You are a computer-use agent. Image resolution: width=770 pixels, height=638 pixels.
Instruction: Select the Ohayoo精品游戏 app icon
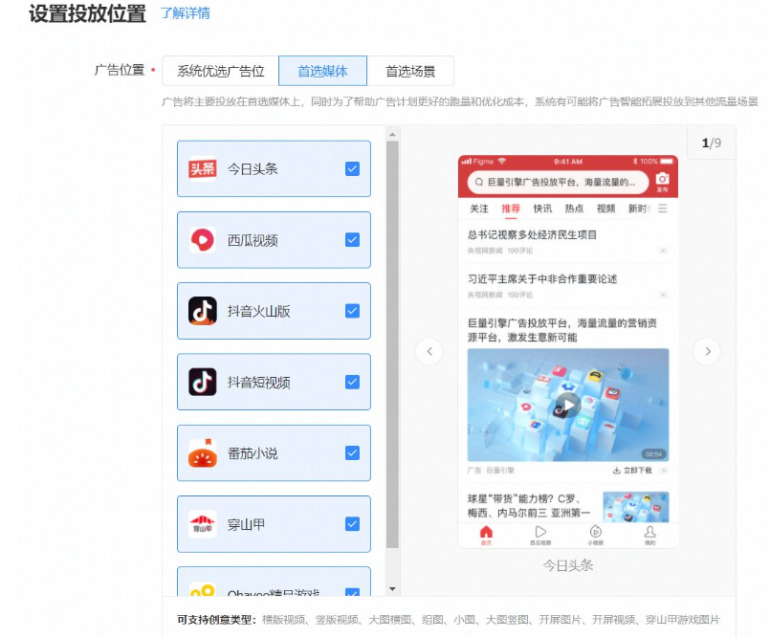pos(204,590)
